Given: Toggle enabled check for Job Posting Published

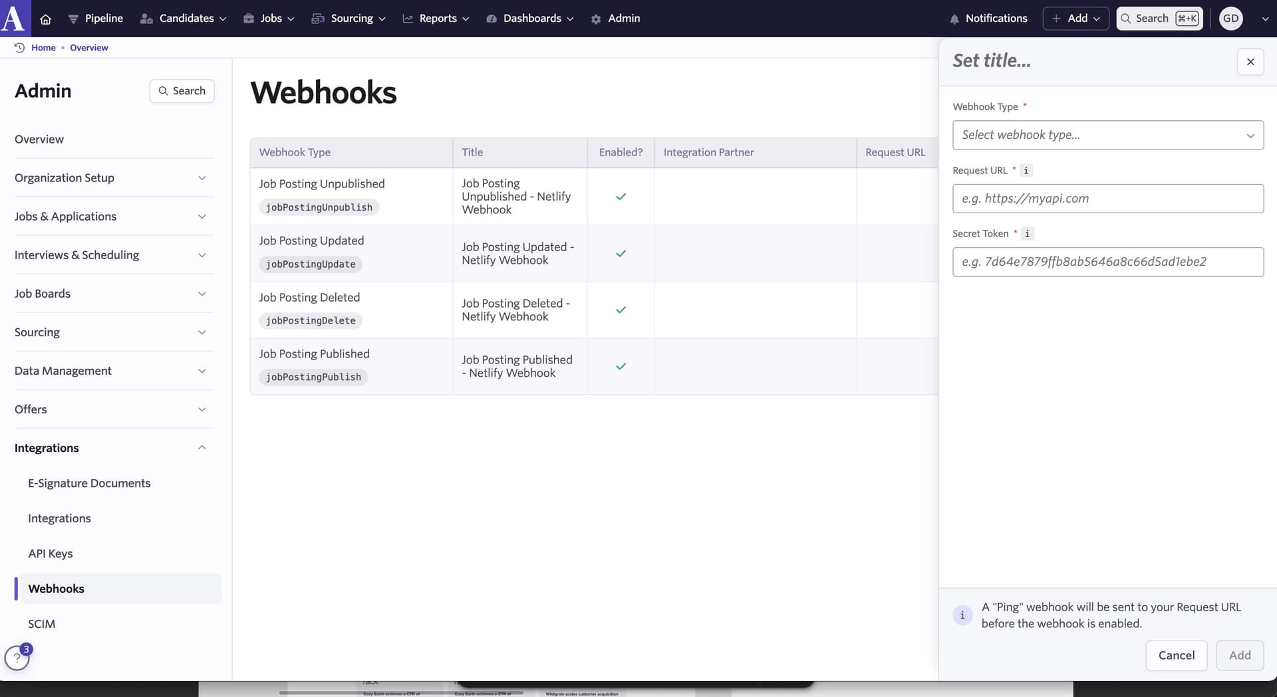Looking at the screenshot, I should point(621,366).
